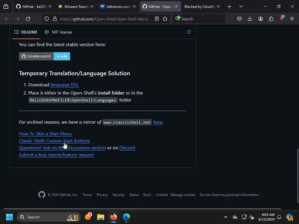The width and height of the screenshot is (299, 224).
Task: Show hidden system tray icons
Action: click(x=226, y=217)
